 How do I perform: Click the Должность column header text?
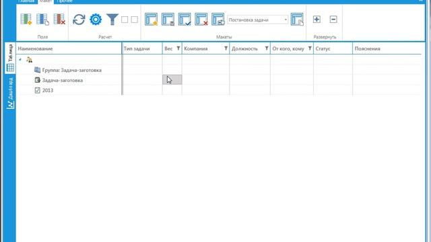click(244, 48)
